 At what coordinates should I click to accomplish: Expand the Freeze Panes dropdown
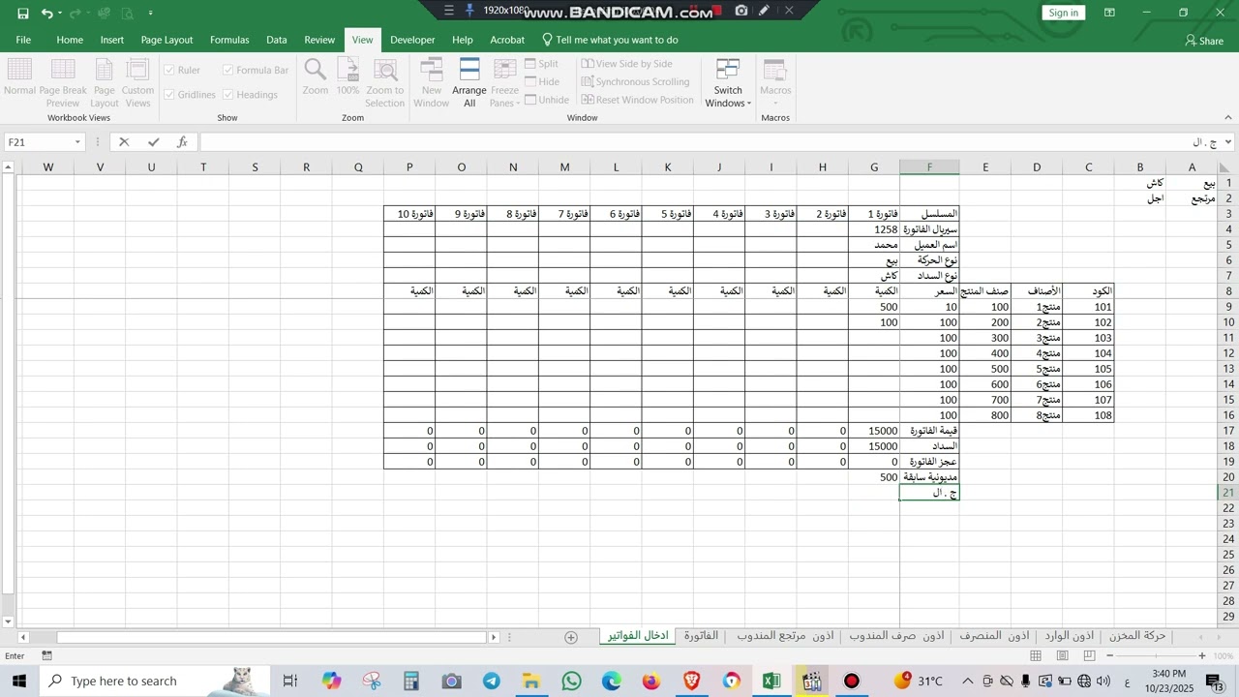coord(504,97)
